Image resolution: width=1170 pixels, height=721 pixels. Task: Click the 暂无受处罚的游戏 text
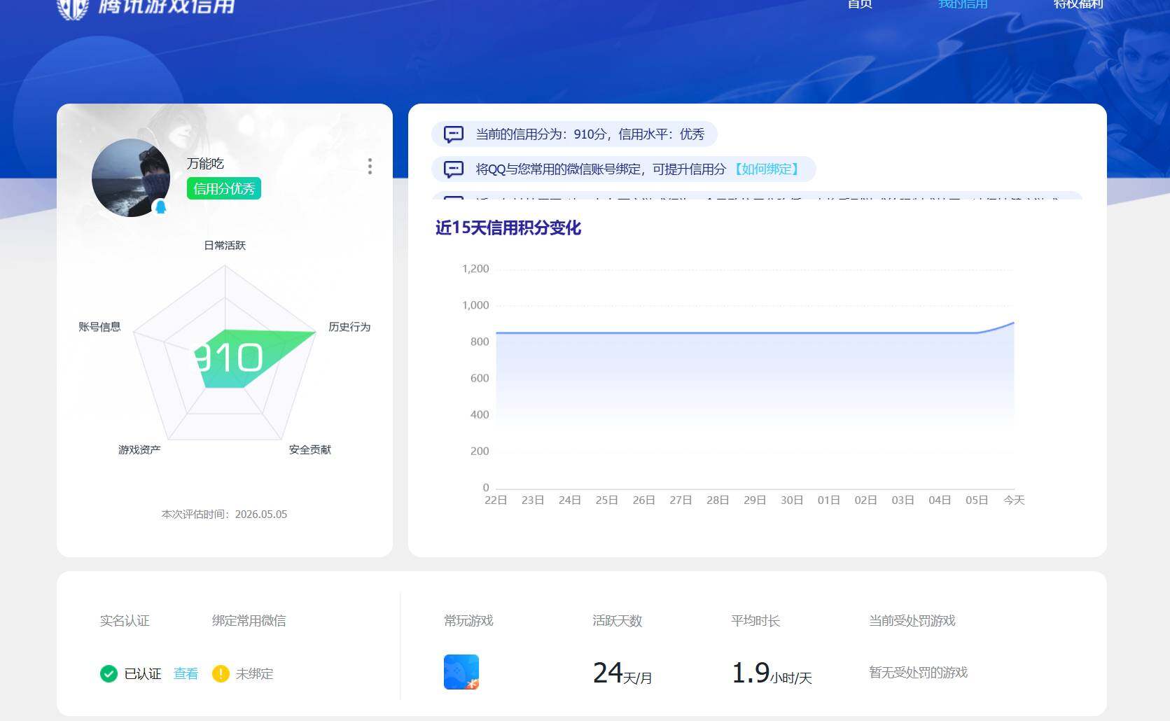[918, 673]
